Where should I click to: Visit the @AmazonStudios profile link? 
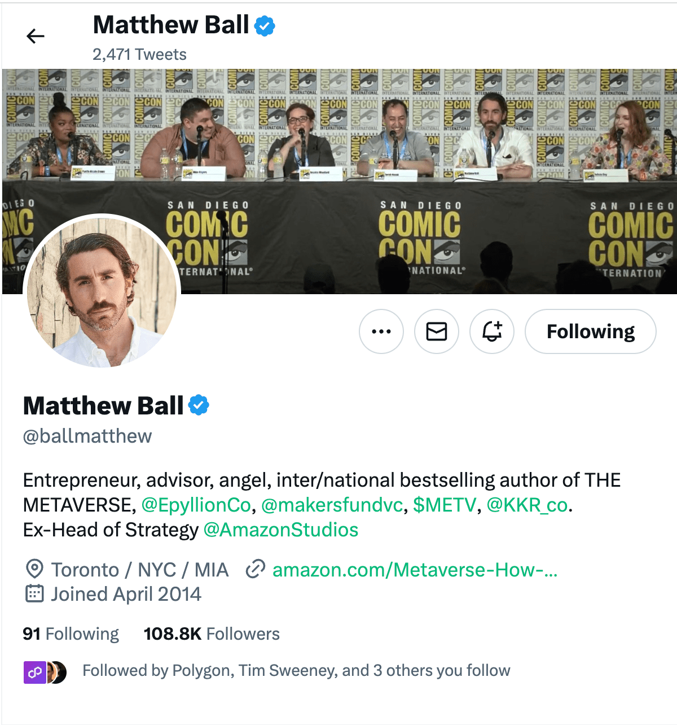click(x=280, y=530)
